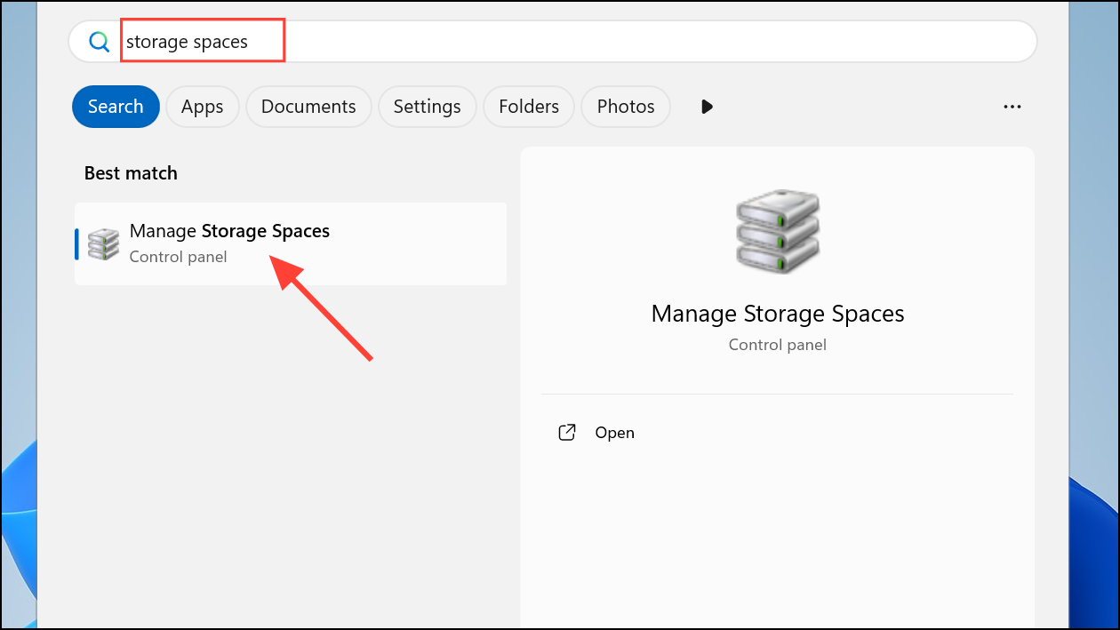Switch to the Apps filter tab

pos(202,107)
